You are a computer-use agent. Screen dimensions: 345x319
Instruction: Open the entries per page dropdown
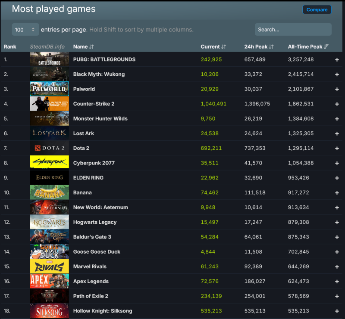pyautogui.click(x=25, y=29)
